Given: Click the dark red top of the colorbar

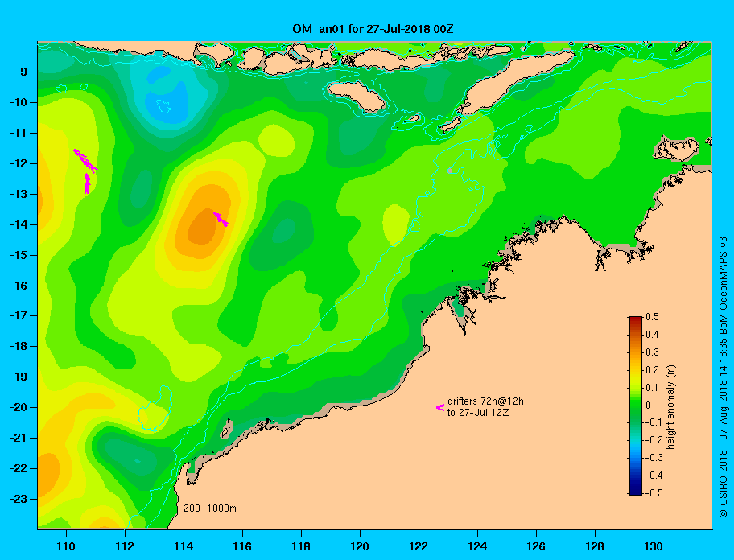Looking at the screenshot, I should 636,319.
